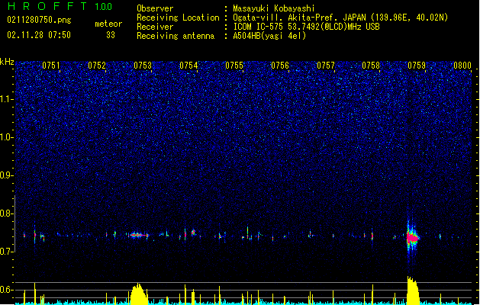Click the kHz axis unit label
The height and width of the screenshot is (305, 480).
7,62
